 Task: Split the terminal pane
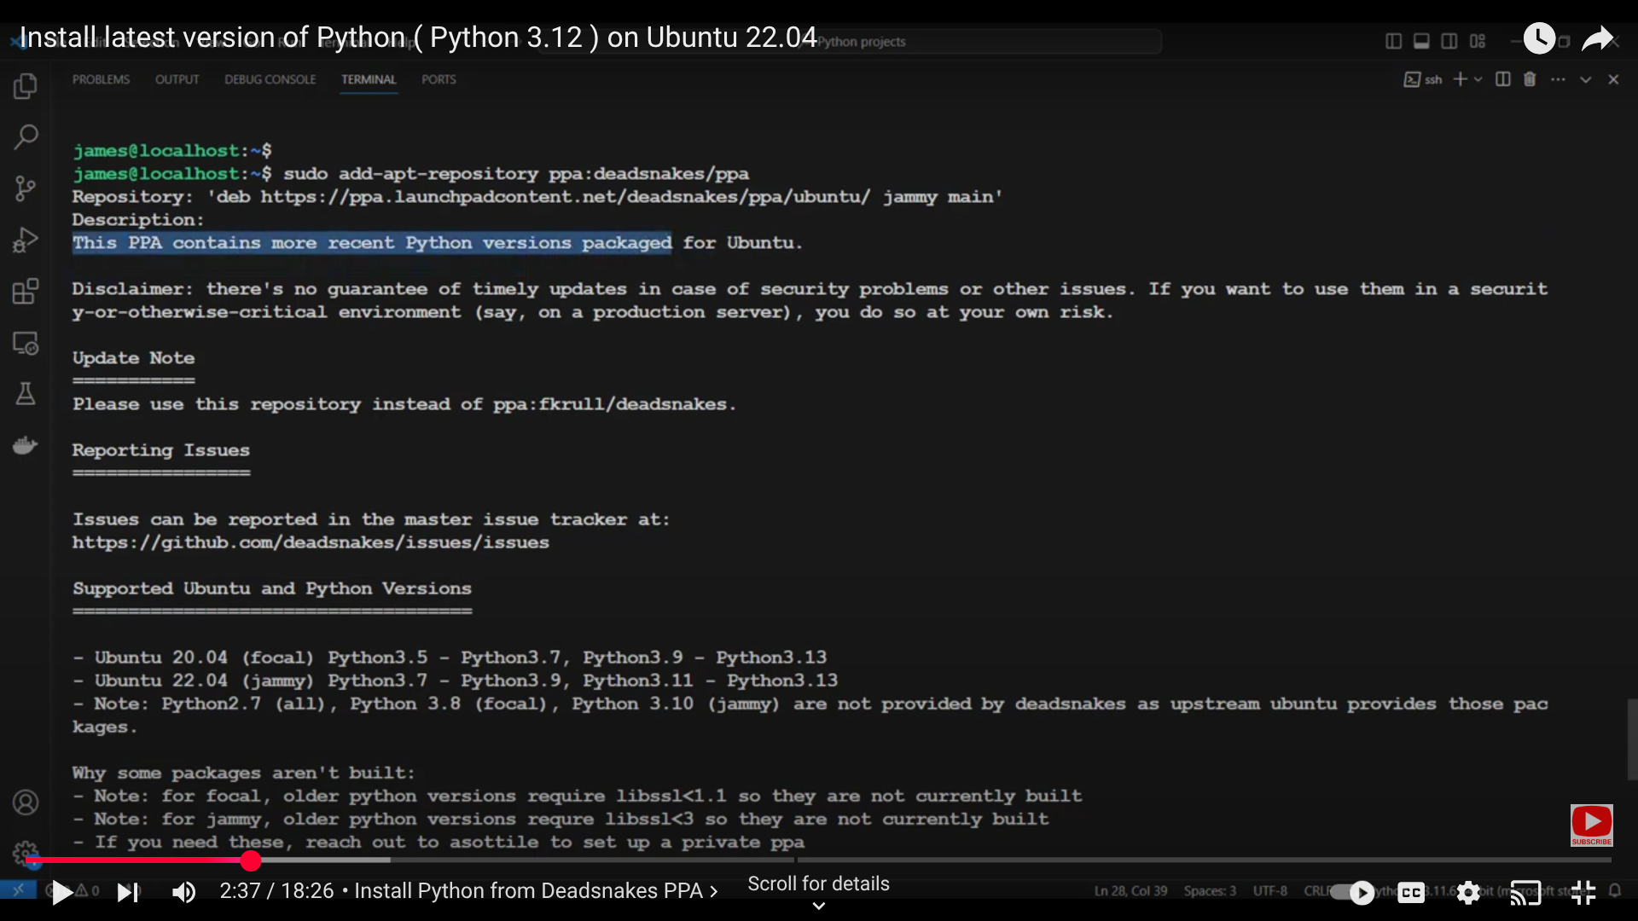click(x=1503, y=79)
